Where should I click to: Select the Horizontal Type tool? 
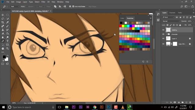[x=7, y=41]
